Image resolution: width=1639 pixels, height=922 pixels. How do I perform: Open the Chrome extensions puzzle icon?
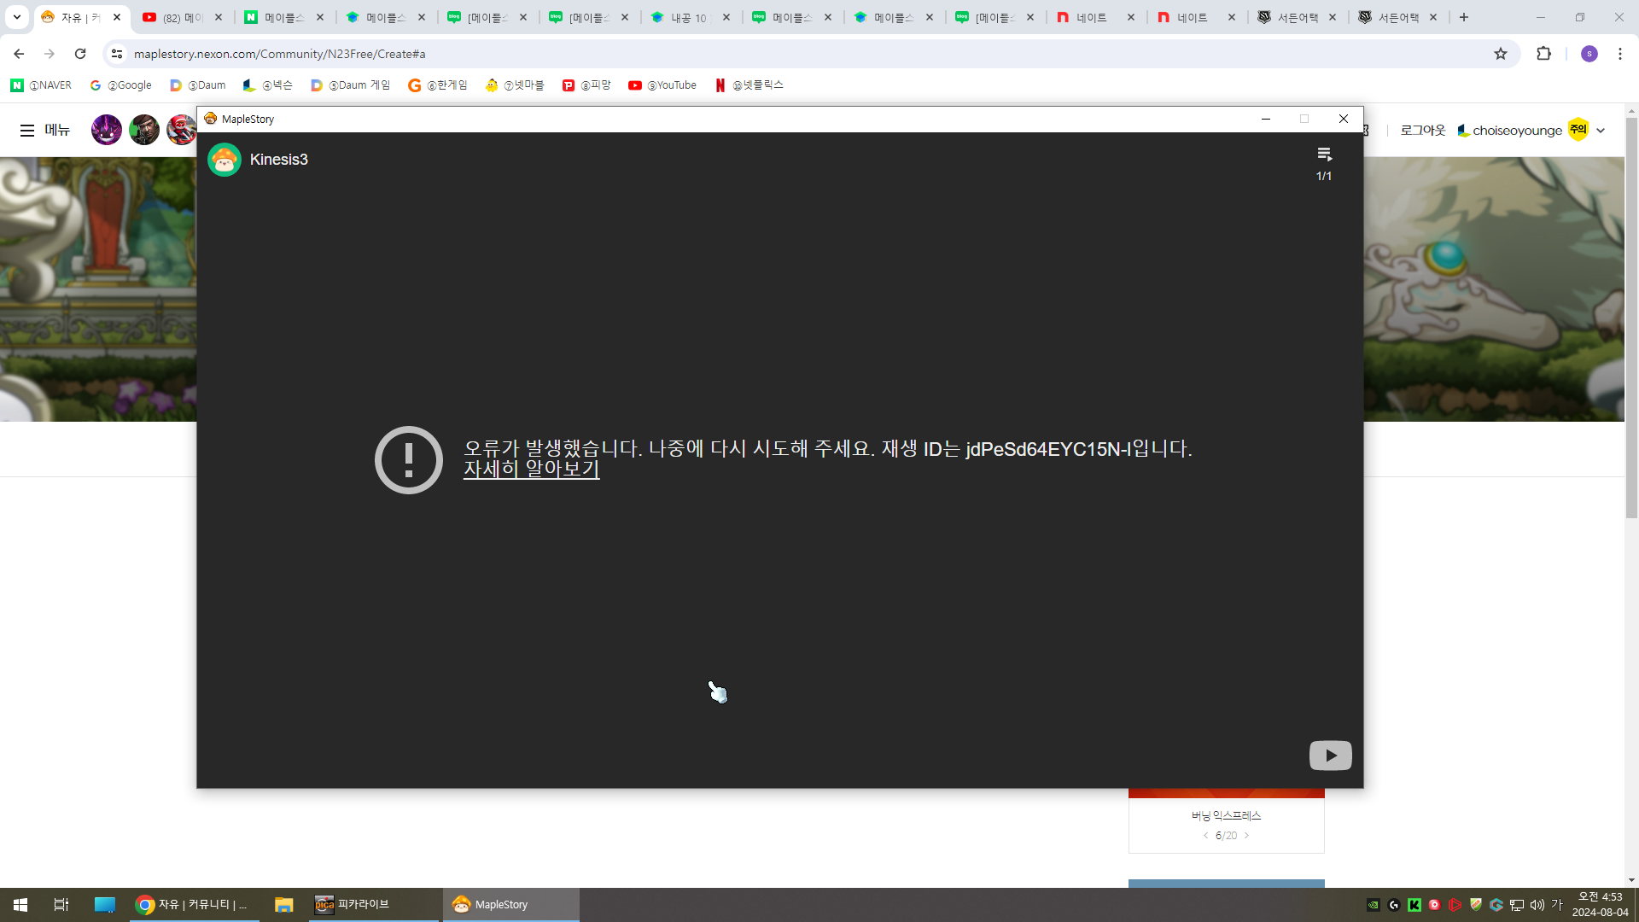(x=1543, y=54)
